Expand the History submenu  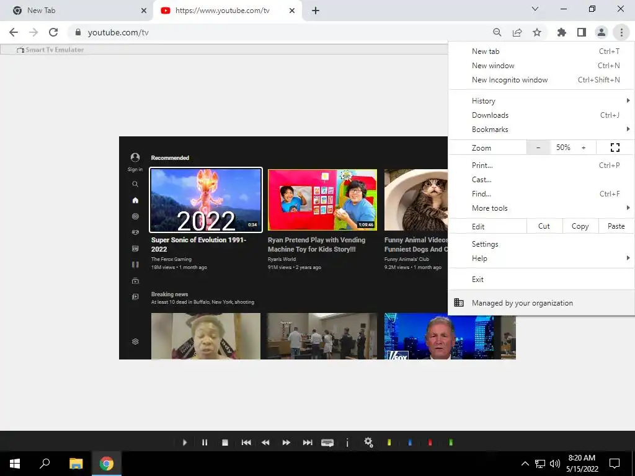pos(541,101)
